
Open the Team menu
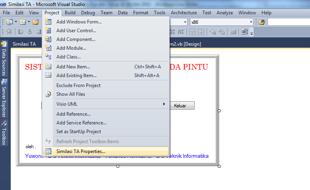pyautogui.click(x=107, y=13)
